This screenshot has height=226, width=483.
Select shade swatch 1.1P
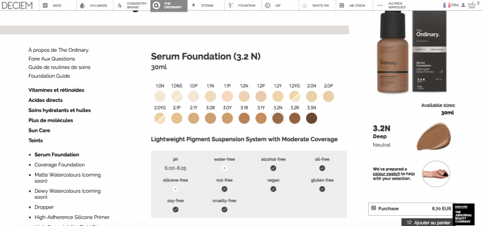click(228, 96)
